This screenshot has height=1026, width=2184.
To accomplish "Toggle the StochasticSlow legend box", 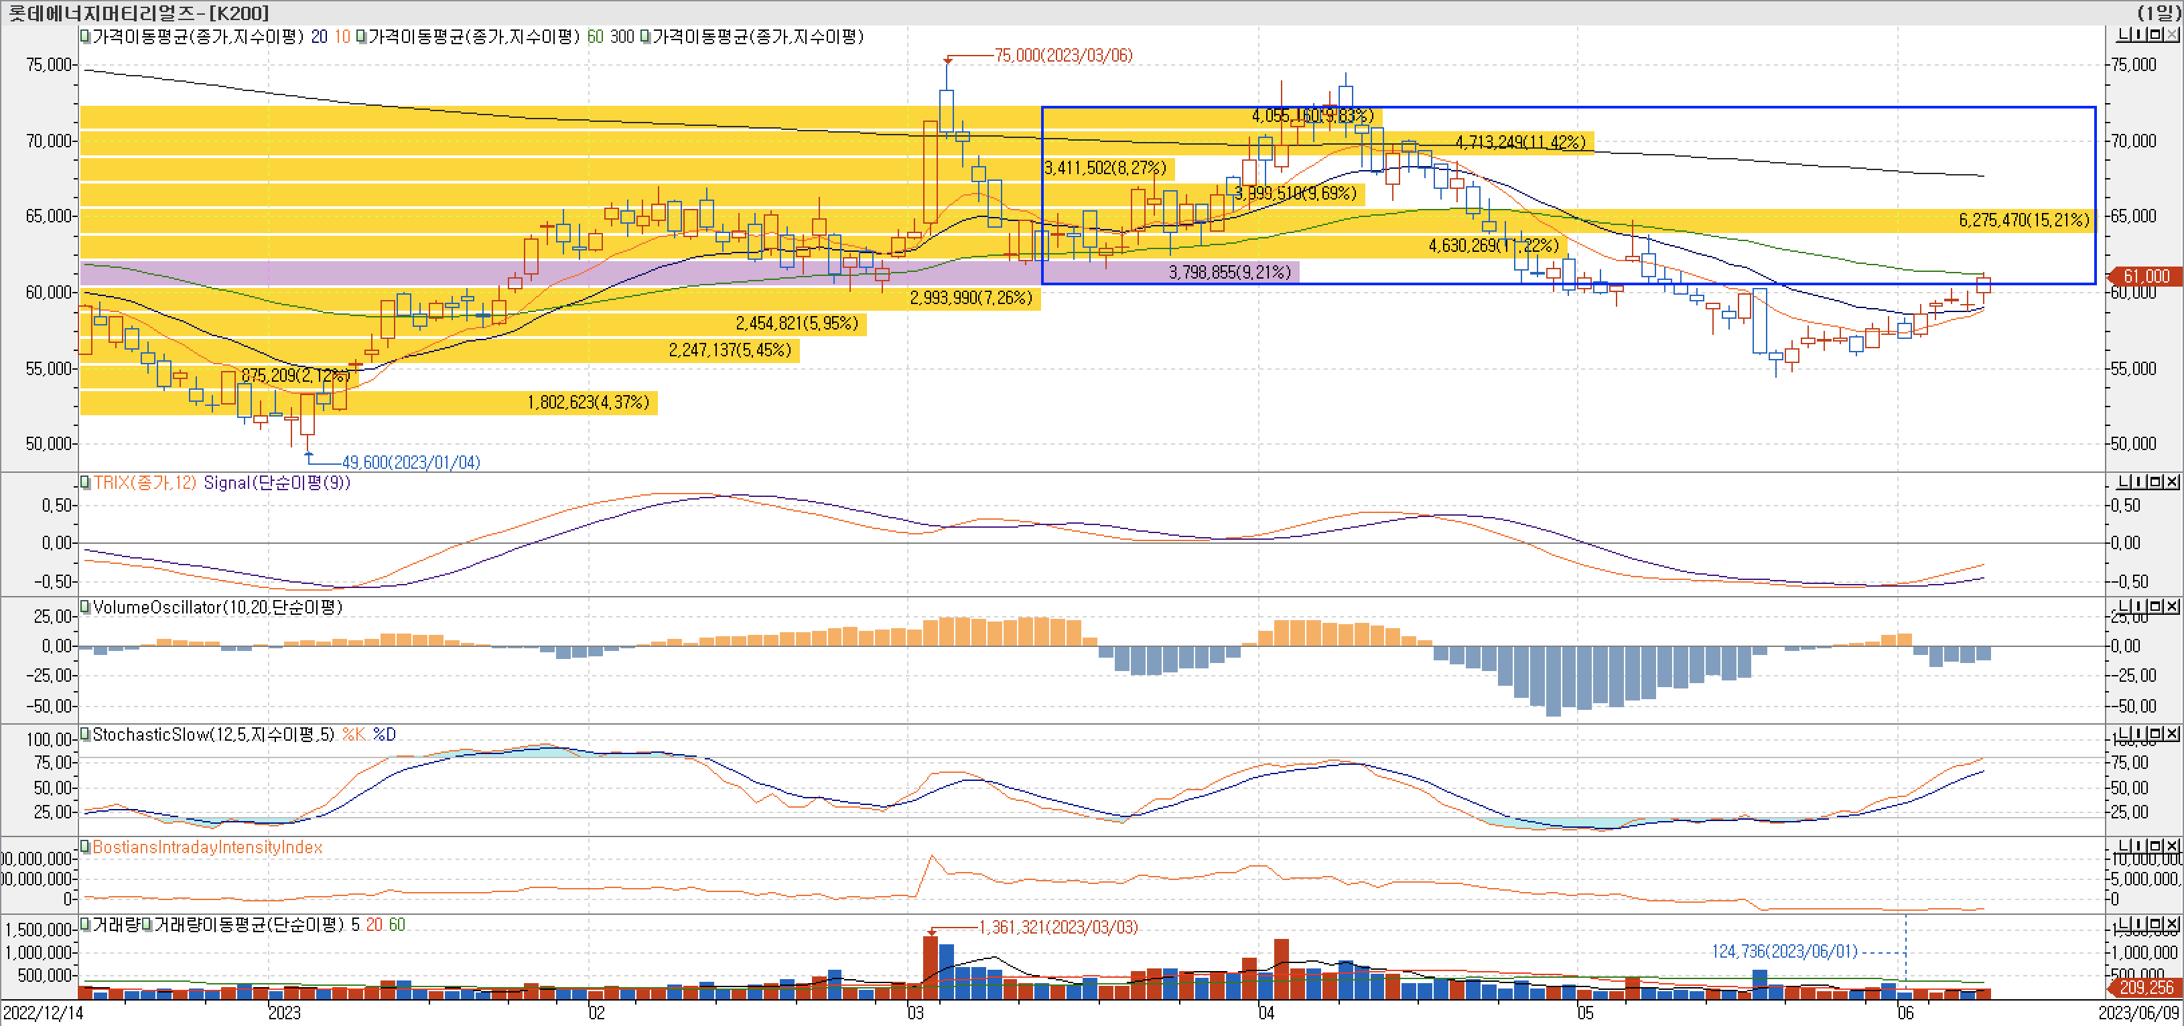I will [85, 734].
